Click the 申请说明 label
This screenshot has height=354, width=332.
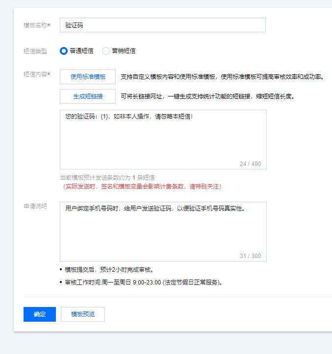coord(35,206)
